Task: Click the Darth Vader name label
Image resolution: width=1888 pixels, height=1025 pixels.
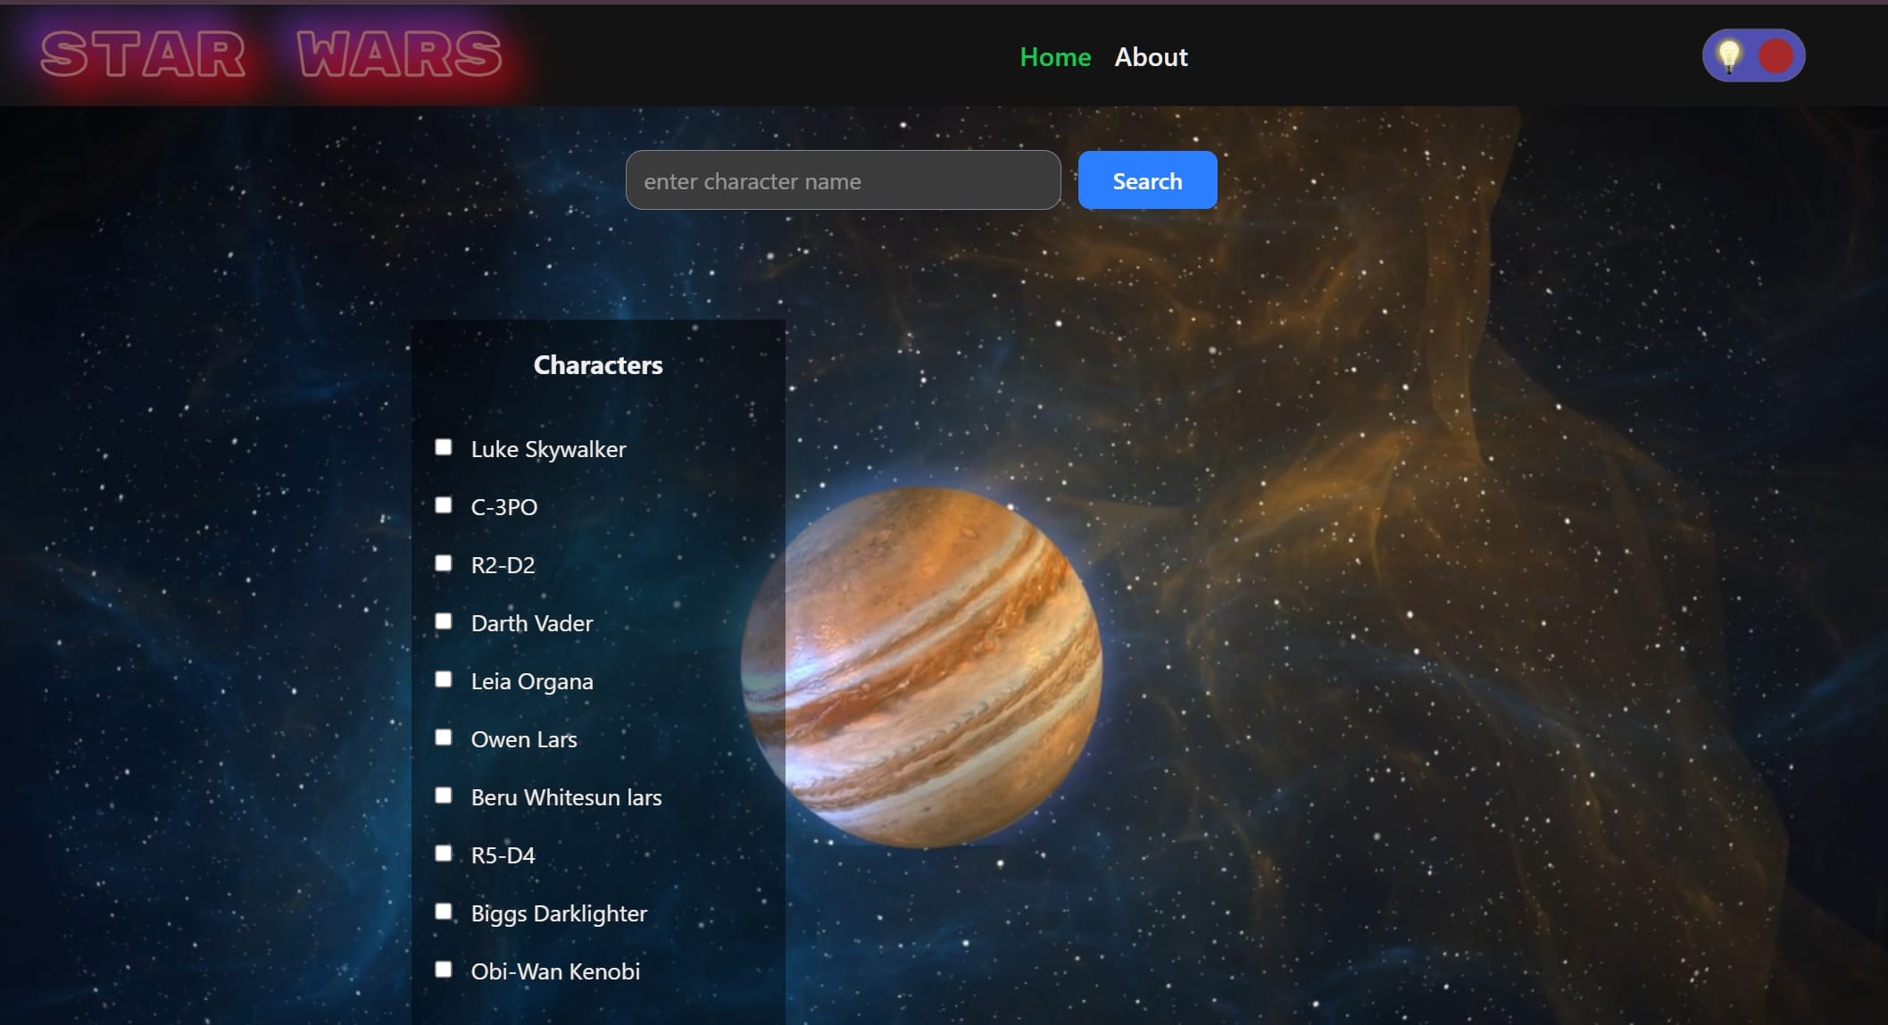Action: 532,623
